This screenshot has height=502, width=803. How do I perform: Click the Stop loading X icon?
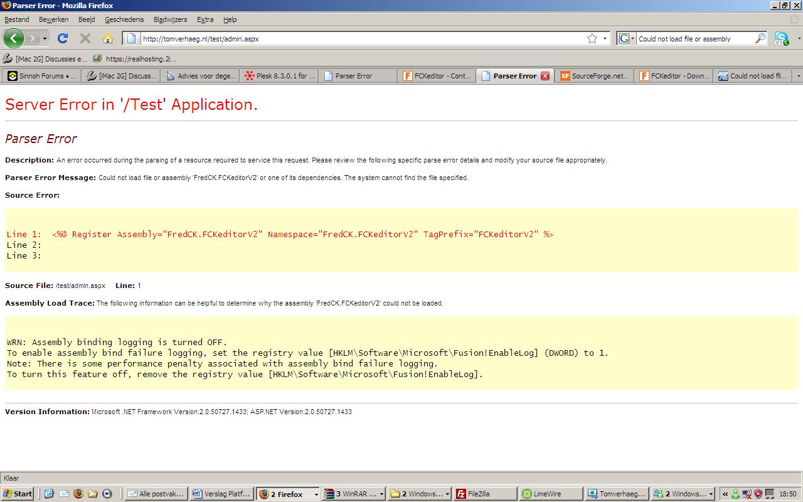(85, 38)
